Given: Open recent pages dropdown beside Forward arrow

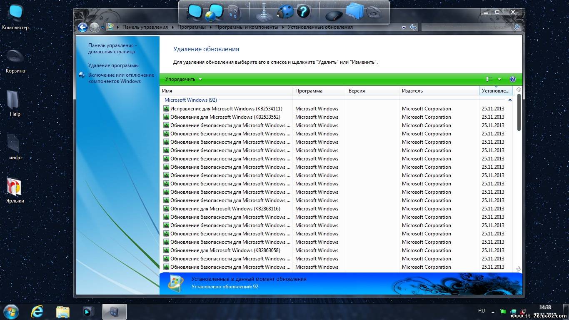Looking at the screenshot, I should 102,27.
